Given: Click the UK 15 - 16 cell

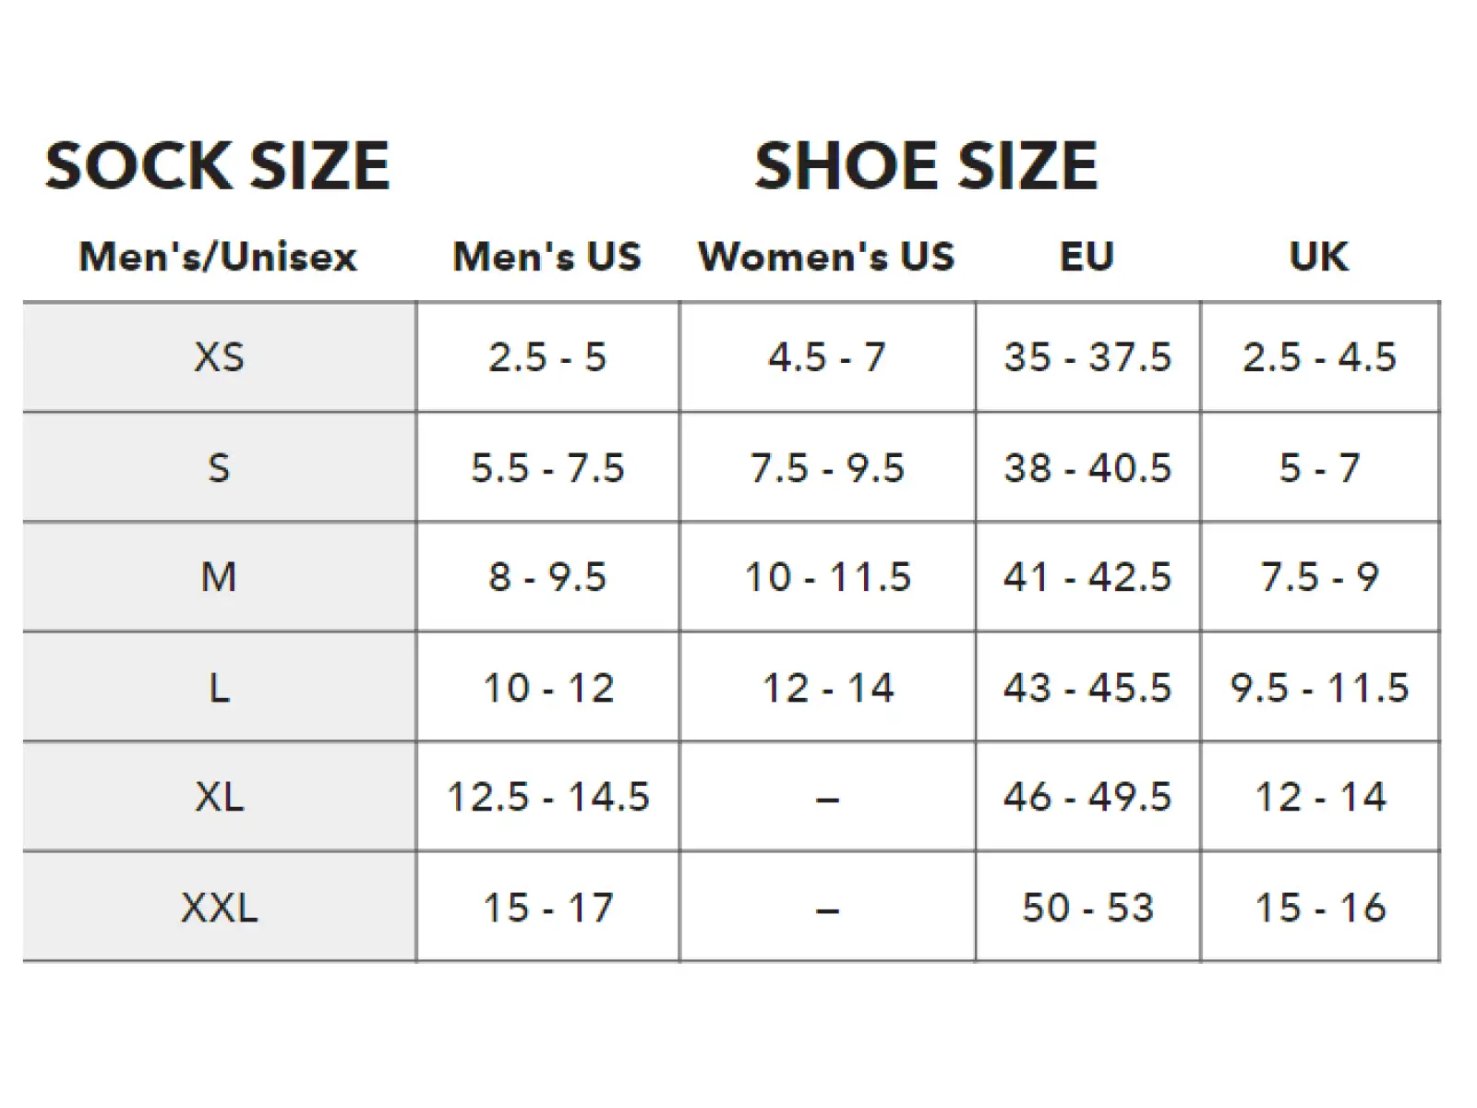Looking at the screenshot, I should tap(1320, 907).
